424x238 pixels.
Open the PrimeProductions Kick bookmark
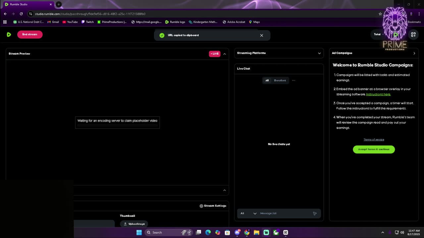[x=112, y=22]
